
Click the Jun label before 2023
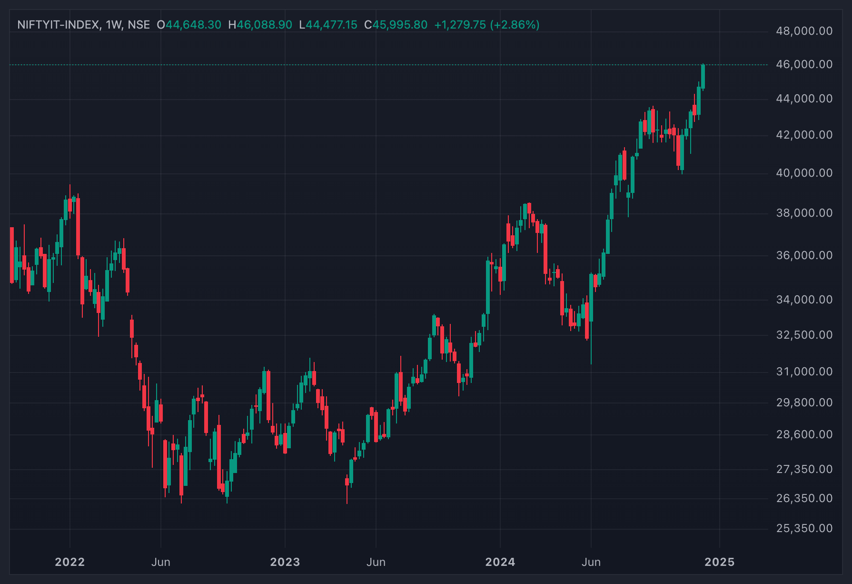(161, 562)
